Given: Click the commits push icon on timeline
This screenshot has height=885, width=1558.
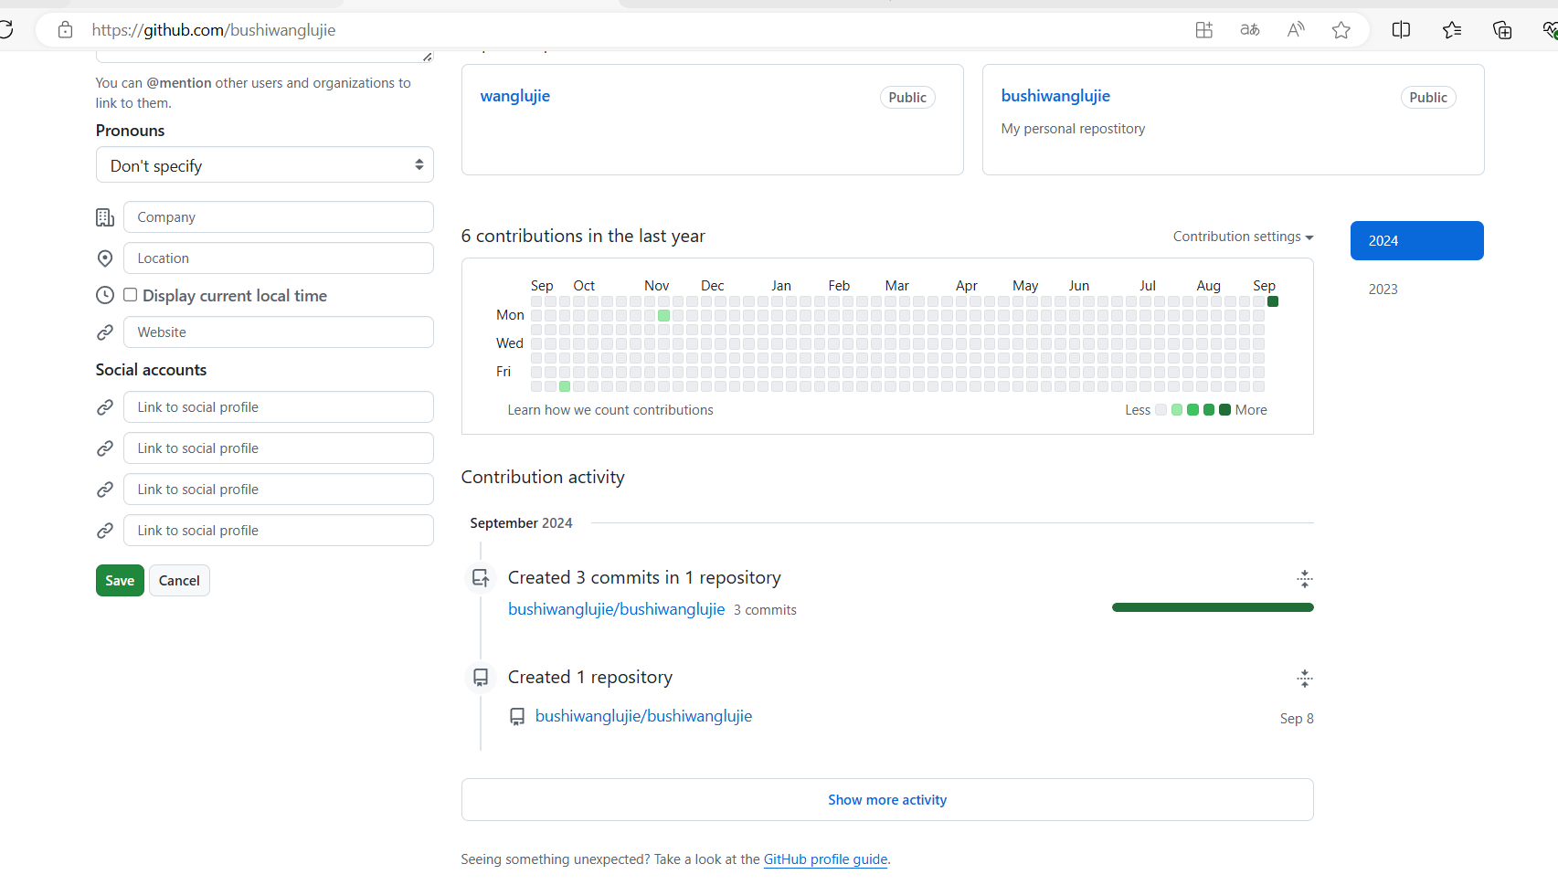Looking at the screenshot, I should [481, 577].
